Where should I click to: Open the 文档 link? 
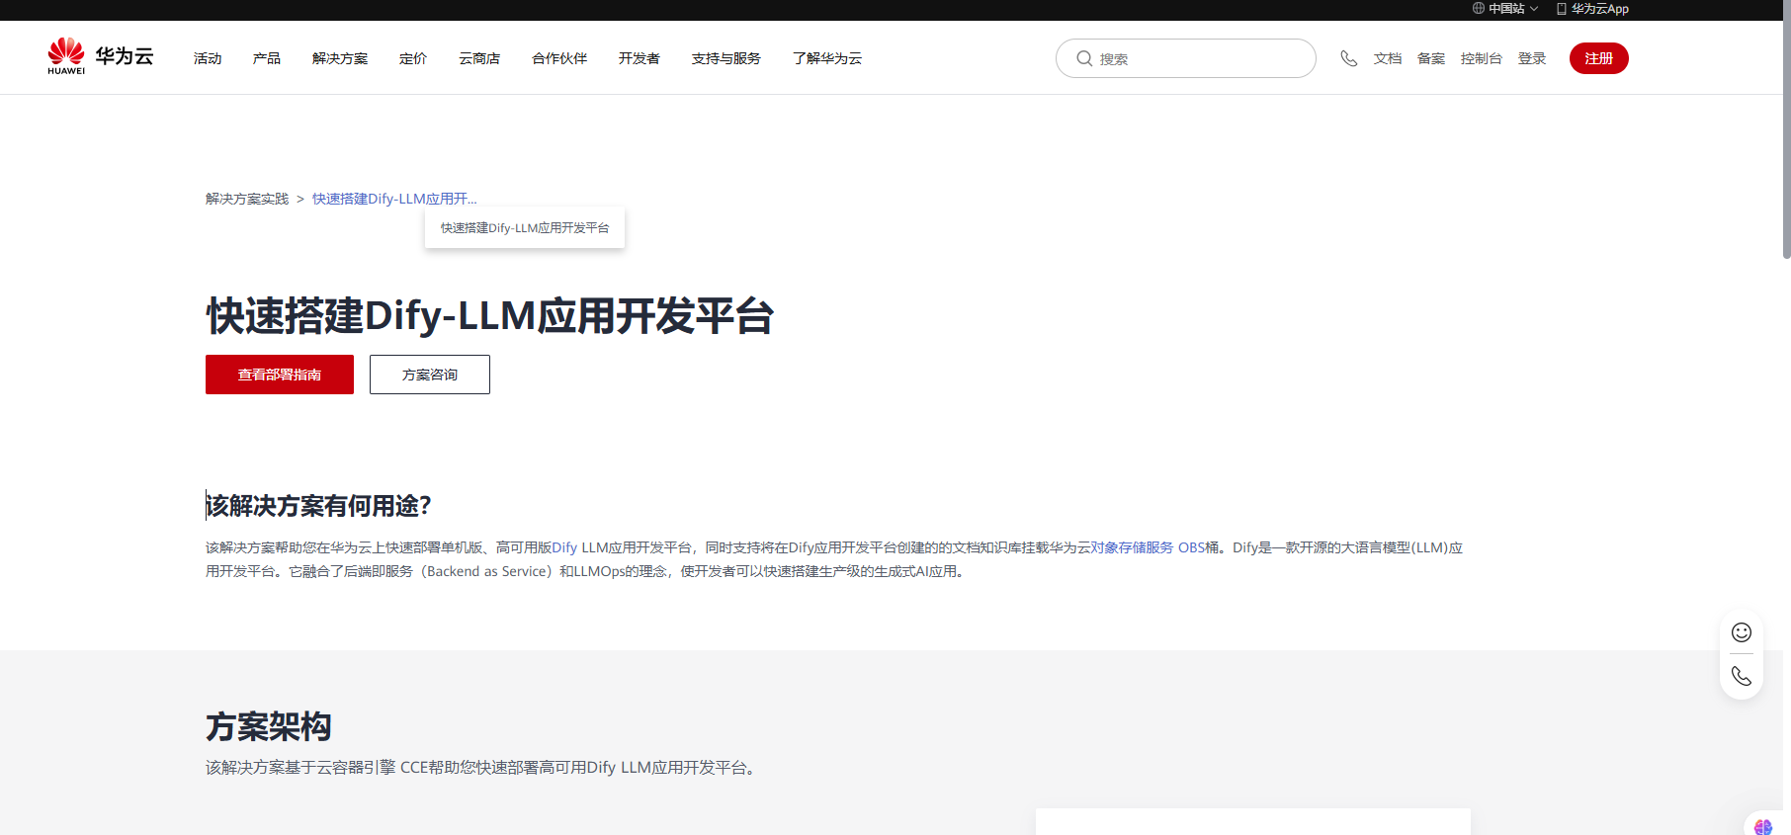click(1388, 58)
